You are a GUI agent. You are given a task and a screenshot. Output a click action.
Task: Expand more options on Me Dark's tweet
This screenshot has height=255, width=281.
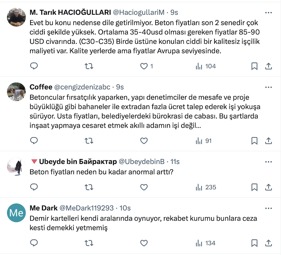[x=268, y=208]
